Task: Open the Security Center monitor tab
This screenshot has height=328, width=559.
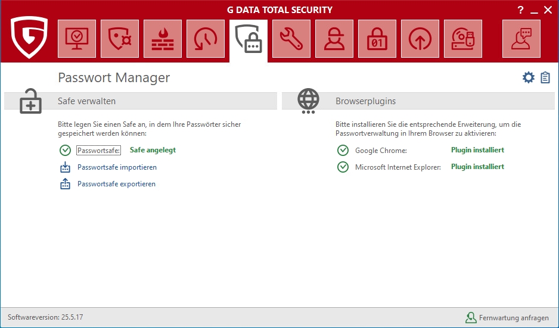Action: (x=77, y=39)
